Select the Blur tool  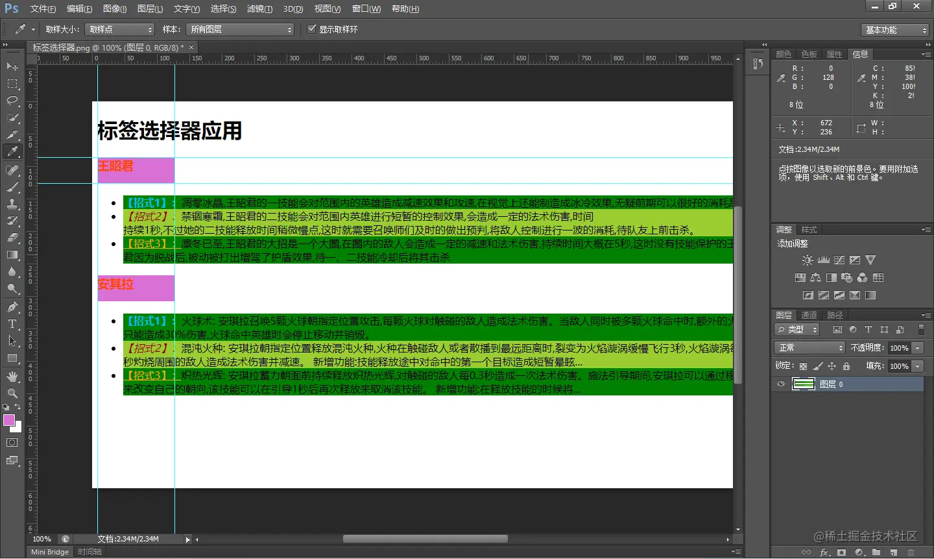tap(12, 271)
